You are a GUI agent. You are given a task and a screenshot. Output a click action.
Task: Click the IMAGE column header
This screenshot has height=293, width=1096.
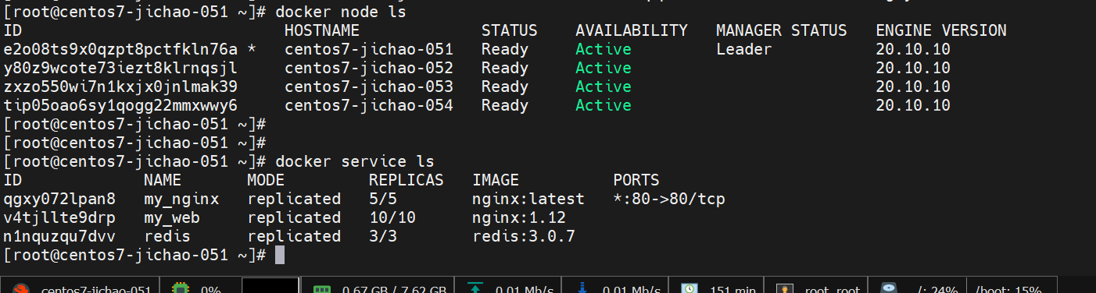pyautogui.click(x=496, y=181)
